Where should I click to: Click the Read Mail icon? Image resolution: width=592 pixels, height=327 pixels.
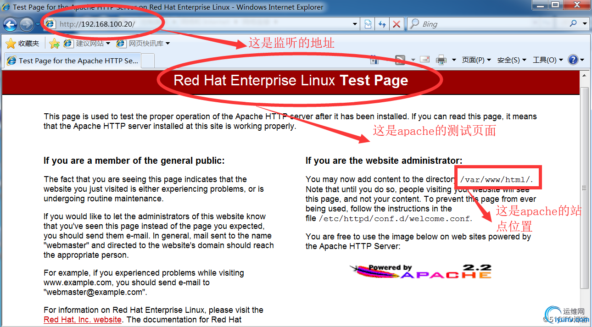(x=425, y=60)
